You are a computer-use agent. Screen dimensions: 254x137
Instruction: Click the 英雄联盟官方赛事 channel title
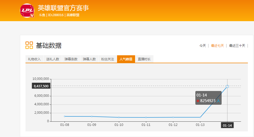tap(63, 8)
